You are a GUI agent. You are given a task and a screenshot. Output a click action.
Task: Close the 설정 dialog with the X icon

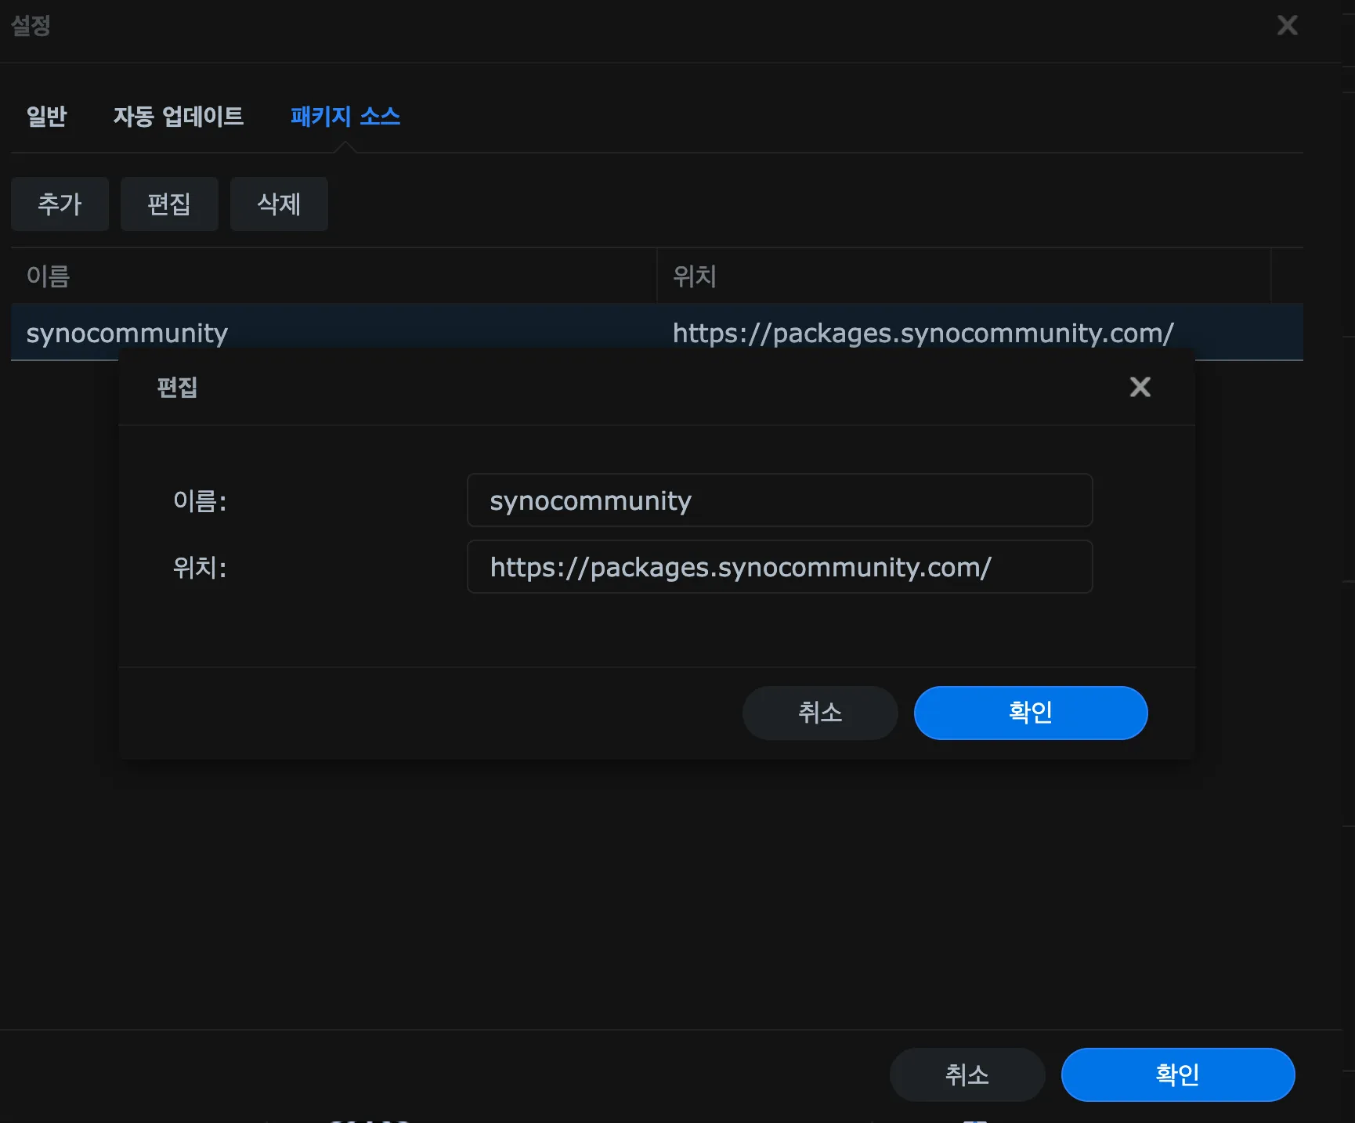pos(1288,26)
